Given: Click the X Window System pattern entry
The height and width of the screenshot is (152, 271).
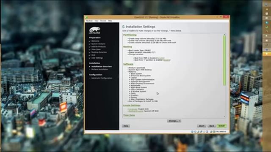Looking at the screenshot, I should 138,91.
